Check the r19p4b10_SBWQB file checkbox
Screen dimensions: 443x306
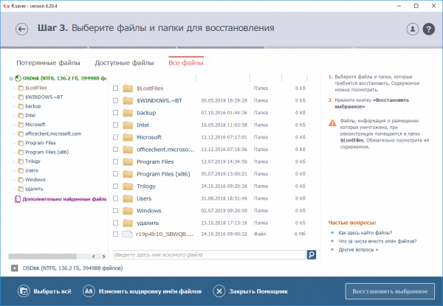(x=115, y=234)
